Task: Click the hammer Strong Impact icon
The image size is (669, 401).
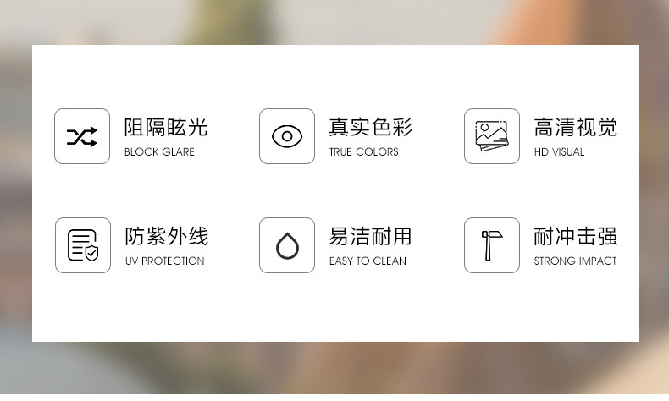Action: pyautogui.click(x=491, y=245)
